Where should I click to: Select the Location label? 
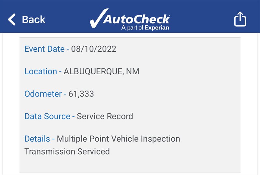pos(41,71)
